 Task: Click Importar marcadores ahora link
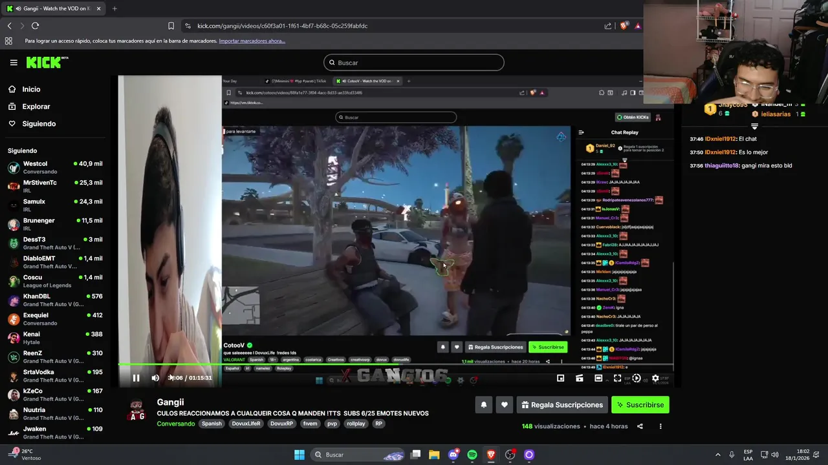point(252,41)
